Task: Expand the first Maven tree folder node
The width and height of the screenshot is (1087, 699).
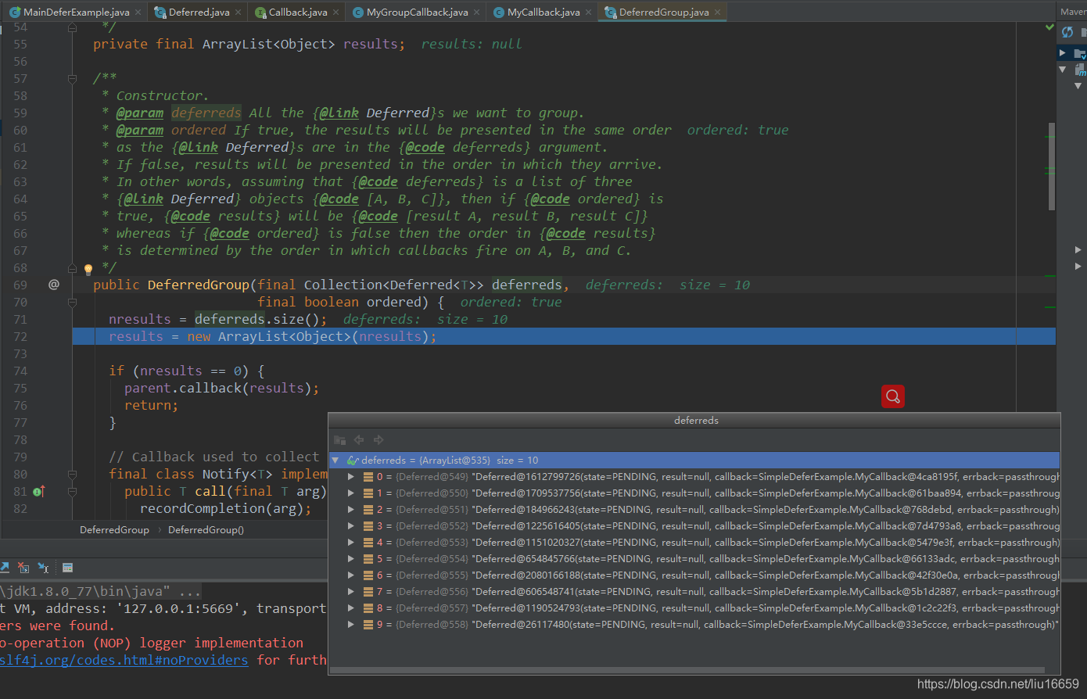Action: point(1062,53)
